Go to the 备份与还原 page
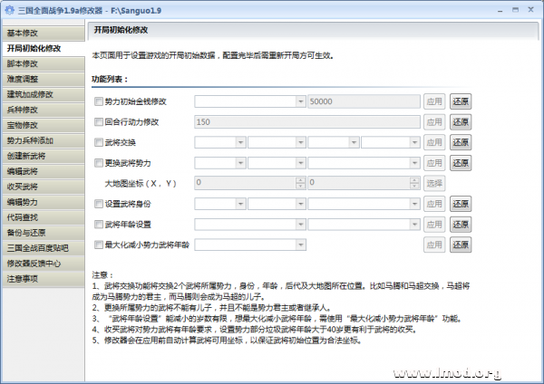The image size is (544, 384). 42,232
